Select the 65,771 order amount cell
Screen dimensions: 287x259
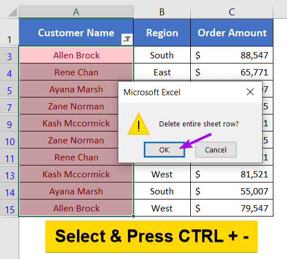click(232, 72)
